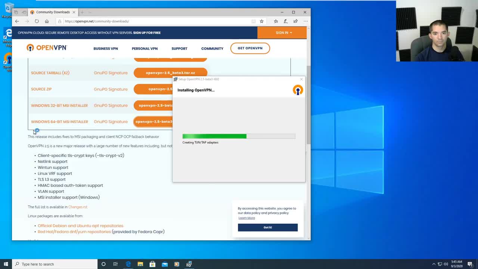View site security lock icon
Screen dimensions: 478x269
(60, 21)
